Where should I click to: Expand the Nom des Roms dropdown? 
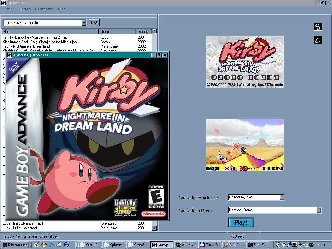319,210
